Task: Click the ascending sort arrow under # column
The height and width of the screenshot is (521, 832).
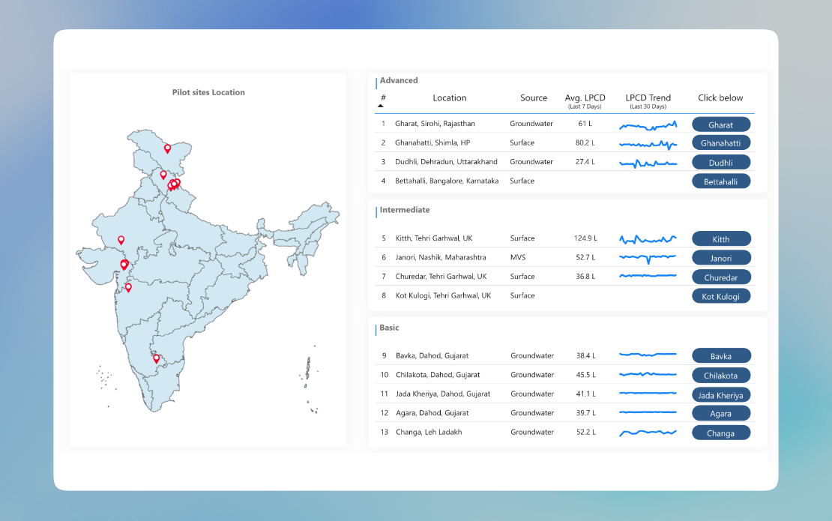Action: (381, 106)
